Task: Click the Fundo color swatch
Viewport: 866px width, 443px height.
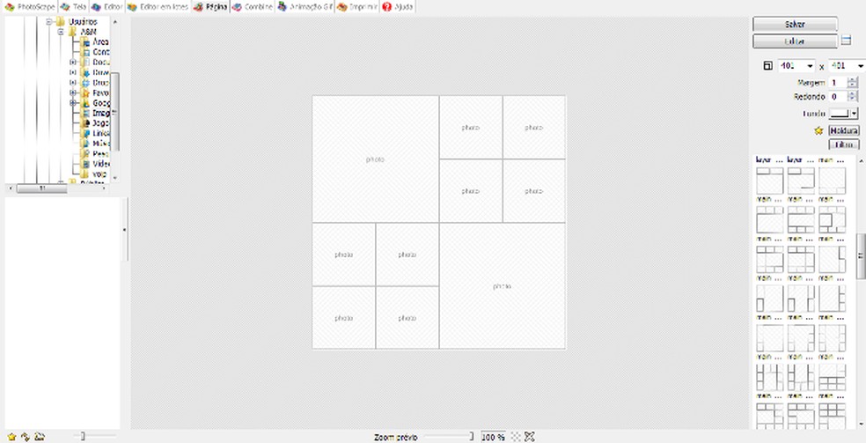Action: 840,114
